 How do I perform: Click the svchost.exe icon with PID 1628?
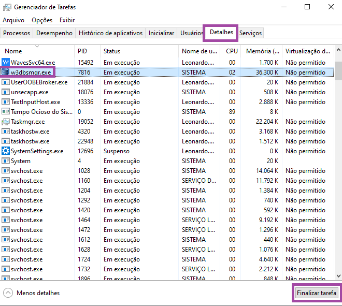(x=6, y=250)
